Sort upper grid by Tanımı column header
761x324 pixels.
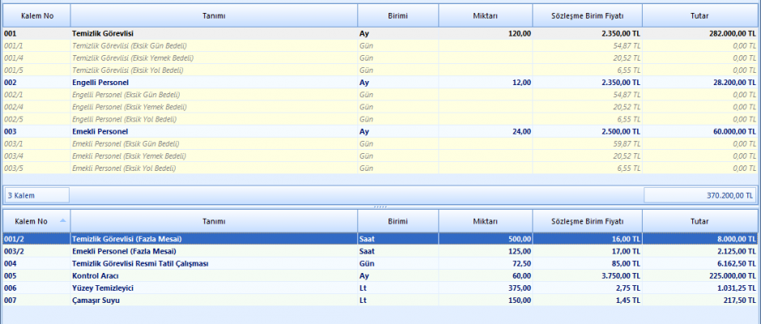[214, 15]
